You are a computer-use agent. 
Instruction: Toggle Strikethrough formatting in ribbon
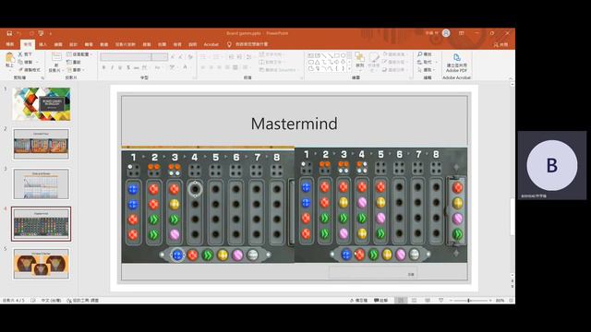[137, 67]
